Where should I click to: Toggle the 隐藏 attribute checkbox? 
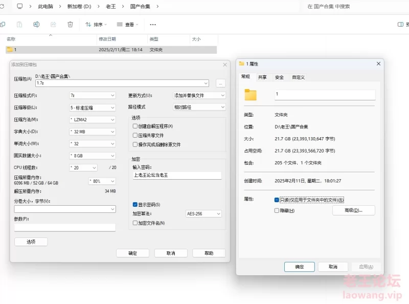point(277,210)
